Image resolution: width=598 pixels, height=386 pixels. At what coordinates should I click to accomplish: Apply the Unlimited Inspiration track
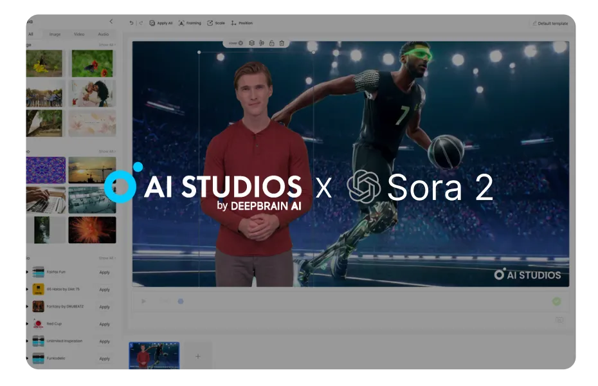[x=105, y=342]
